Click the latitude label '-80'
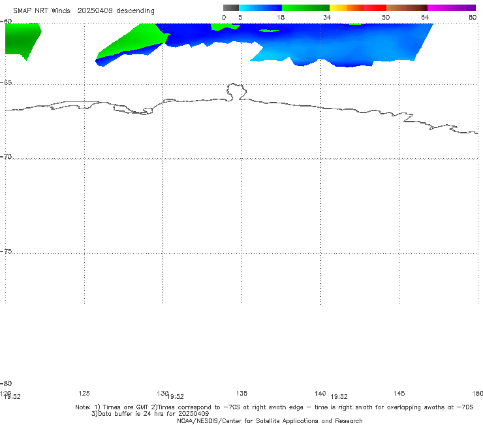The height and width of the screenshot is (425, 483). click(6, 383)
